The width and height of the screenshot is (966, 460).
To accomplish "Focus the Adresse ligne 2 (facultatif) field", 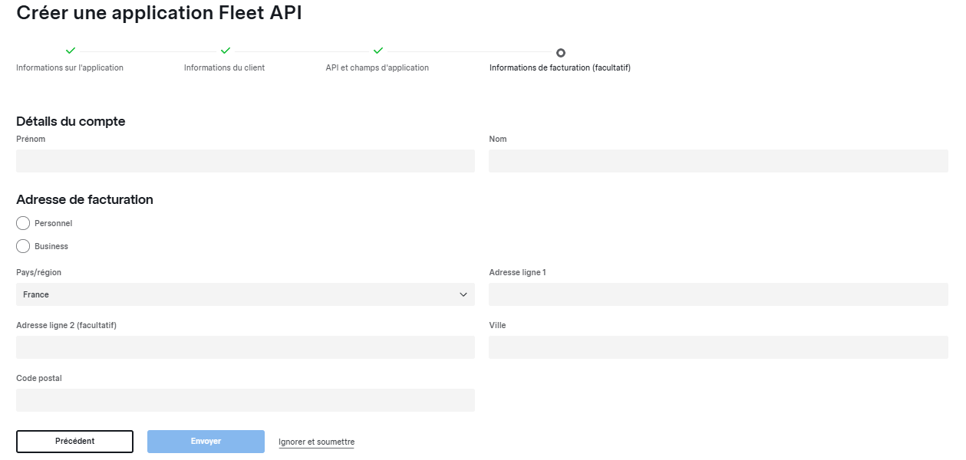I will pos(246,347).
